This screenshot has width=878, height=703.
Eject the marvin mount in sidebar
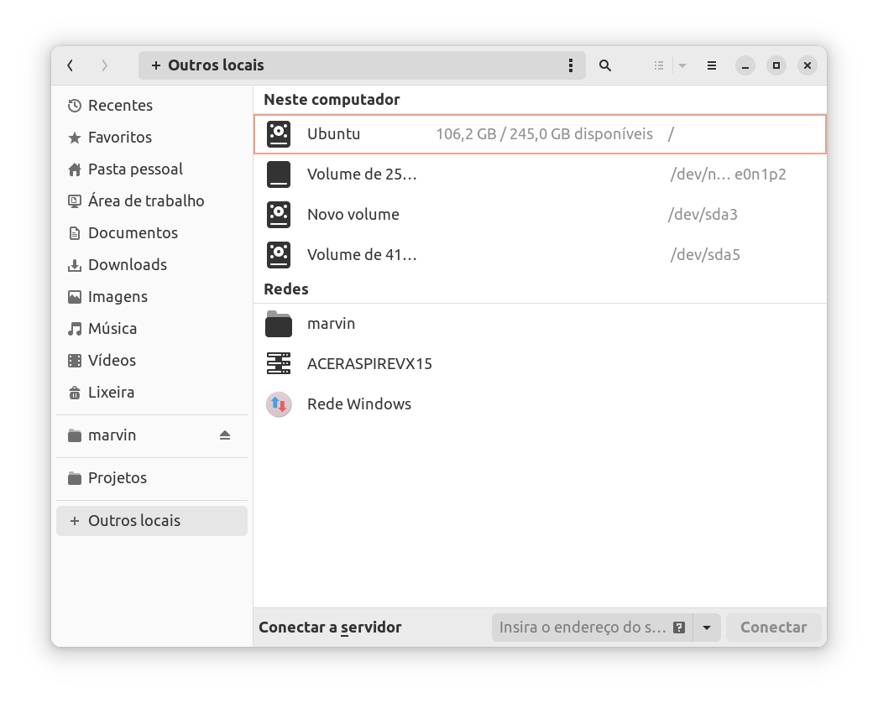click(x=224, y=435)
